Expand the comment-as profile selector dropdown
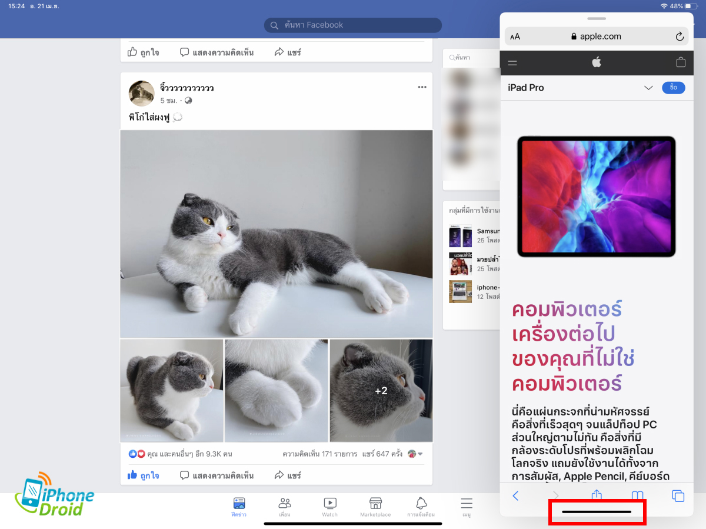 pyautogui.click(x=416, y=454)
